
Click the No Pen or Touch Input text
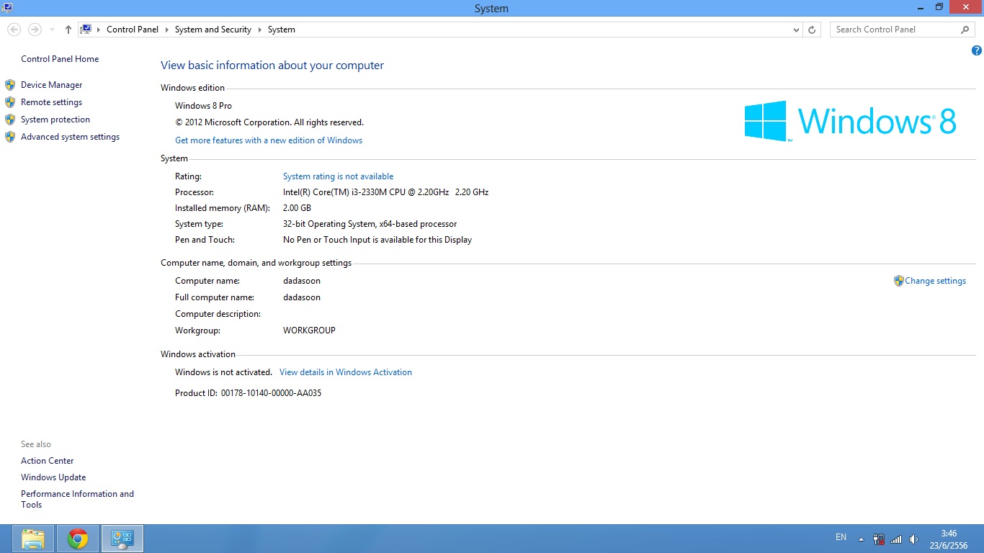pos(377,240)
